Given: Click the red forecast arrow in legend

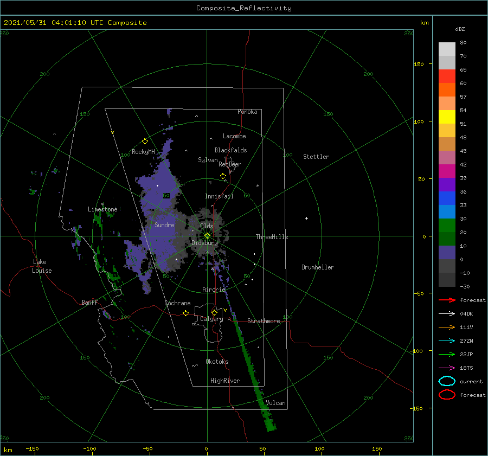Looking at the screenshot, I should [447, 300].
